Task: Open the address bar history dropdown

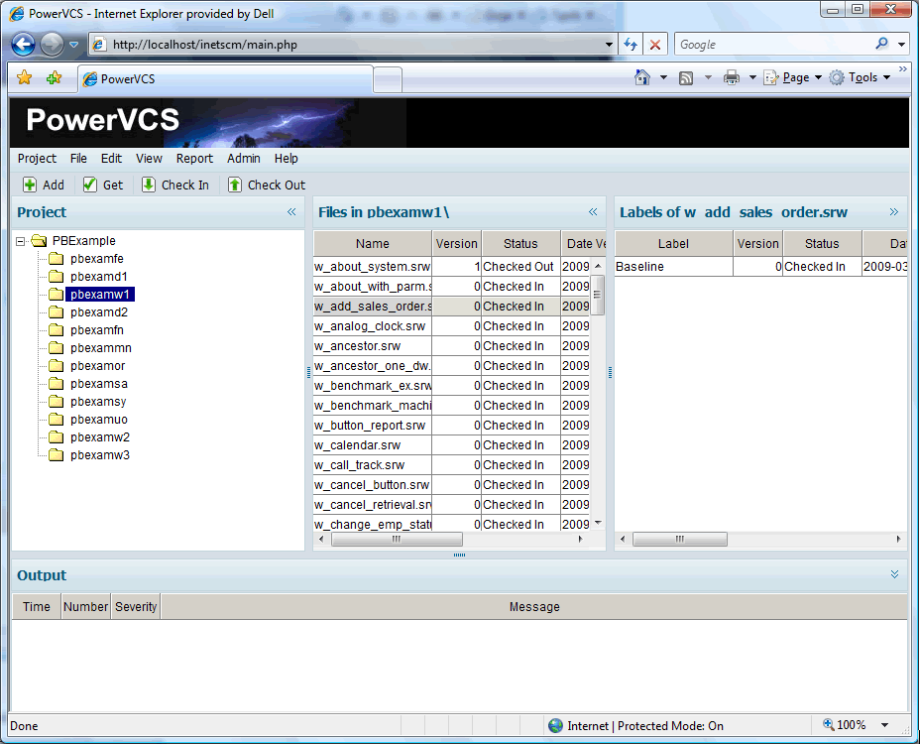Action: 609,44
